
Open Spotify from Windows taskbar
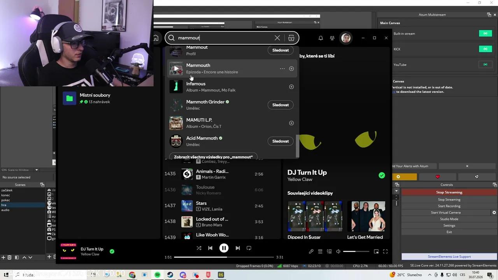(x=157, y=275)
